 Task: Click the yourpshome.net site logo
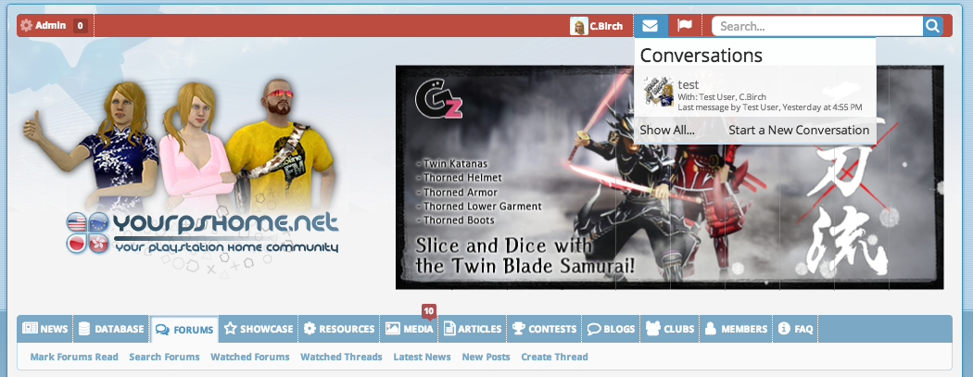coord(202,232)
